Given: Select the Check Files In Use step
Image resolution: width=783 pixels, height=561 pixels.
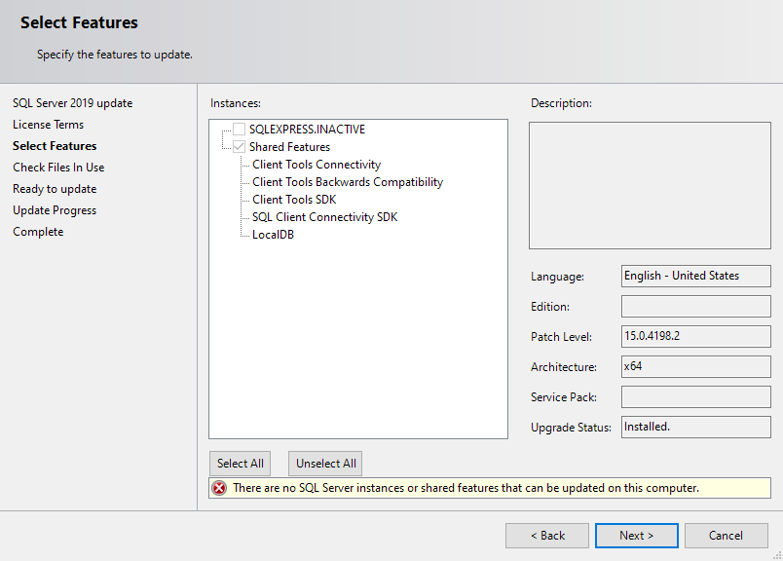Looking at the screenshot, I should click(57, 167).
